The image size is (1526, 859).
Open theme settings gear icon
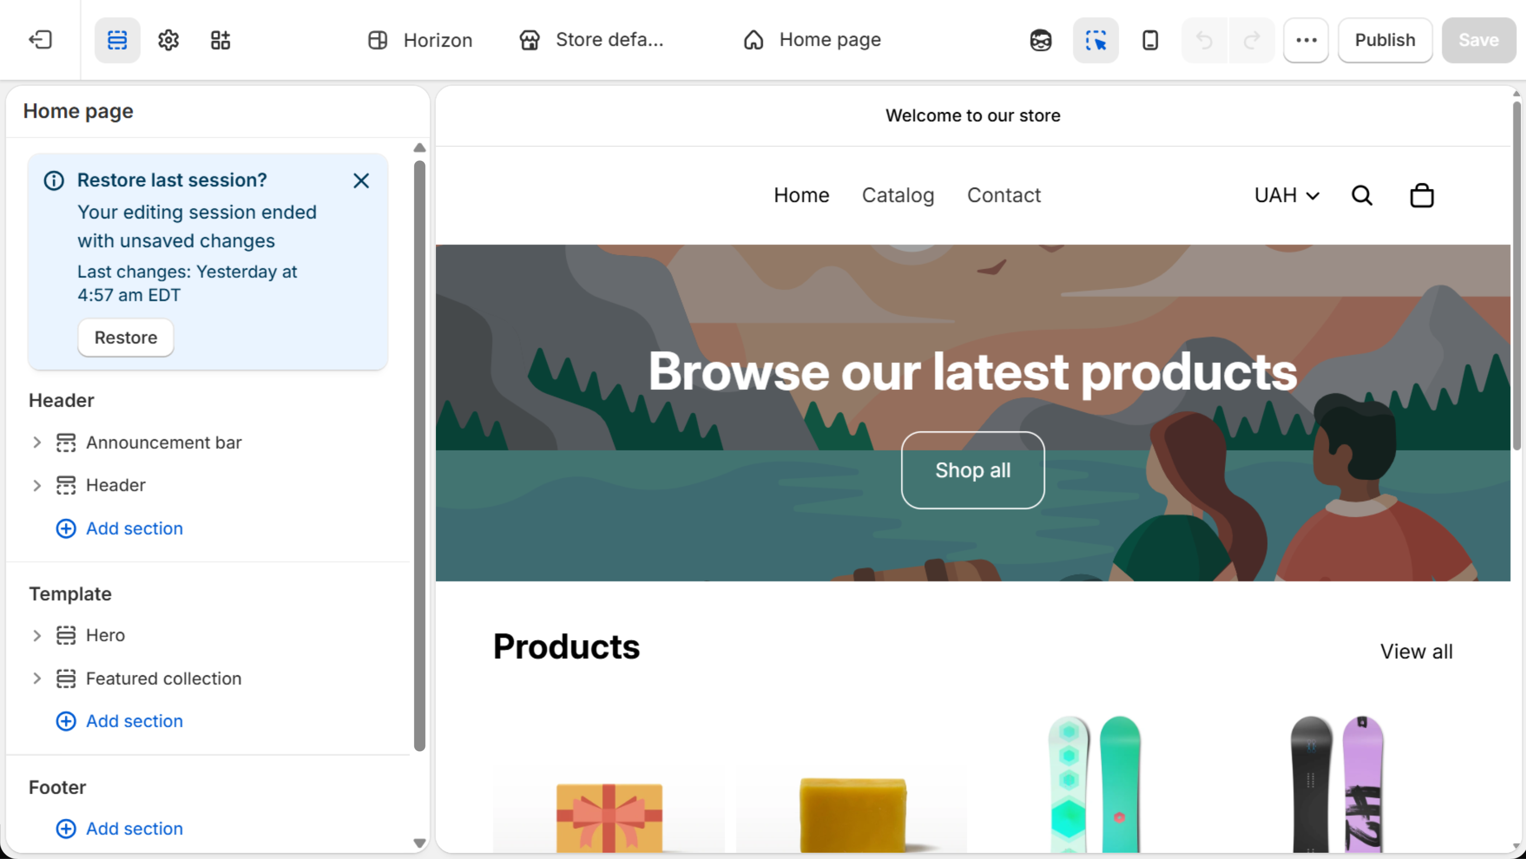click(x=168, y=40)
